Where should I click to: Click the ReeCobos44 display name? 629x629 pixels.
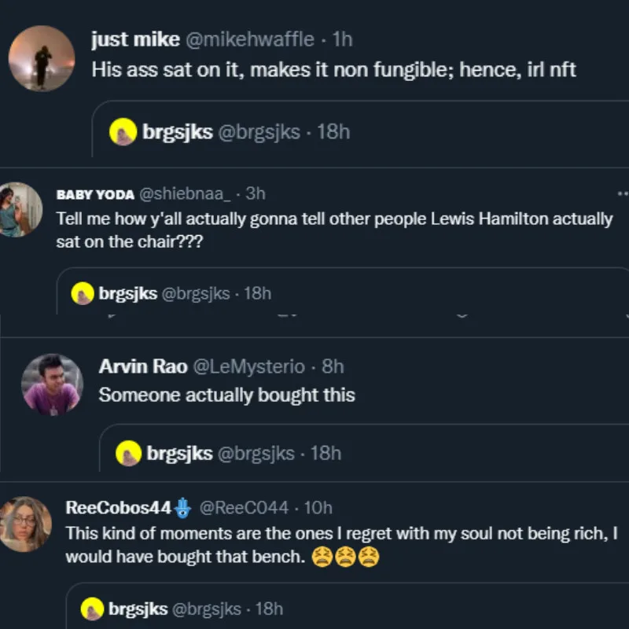pyautogui.click(x=118, y=507)
